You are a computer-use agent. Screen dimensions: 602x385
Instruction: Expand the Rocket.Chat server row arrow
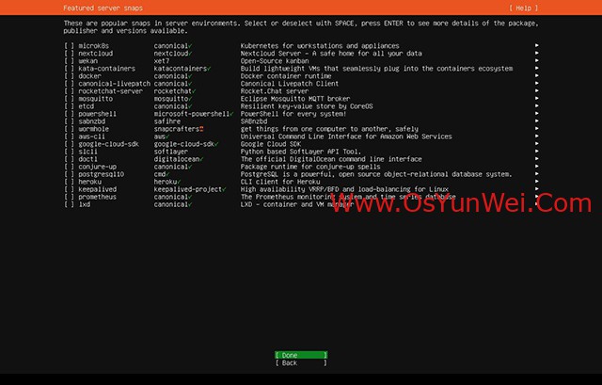tap(536, 90)
